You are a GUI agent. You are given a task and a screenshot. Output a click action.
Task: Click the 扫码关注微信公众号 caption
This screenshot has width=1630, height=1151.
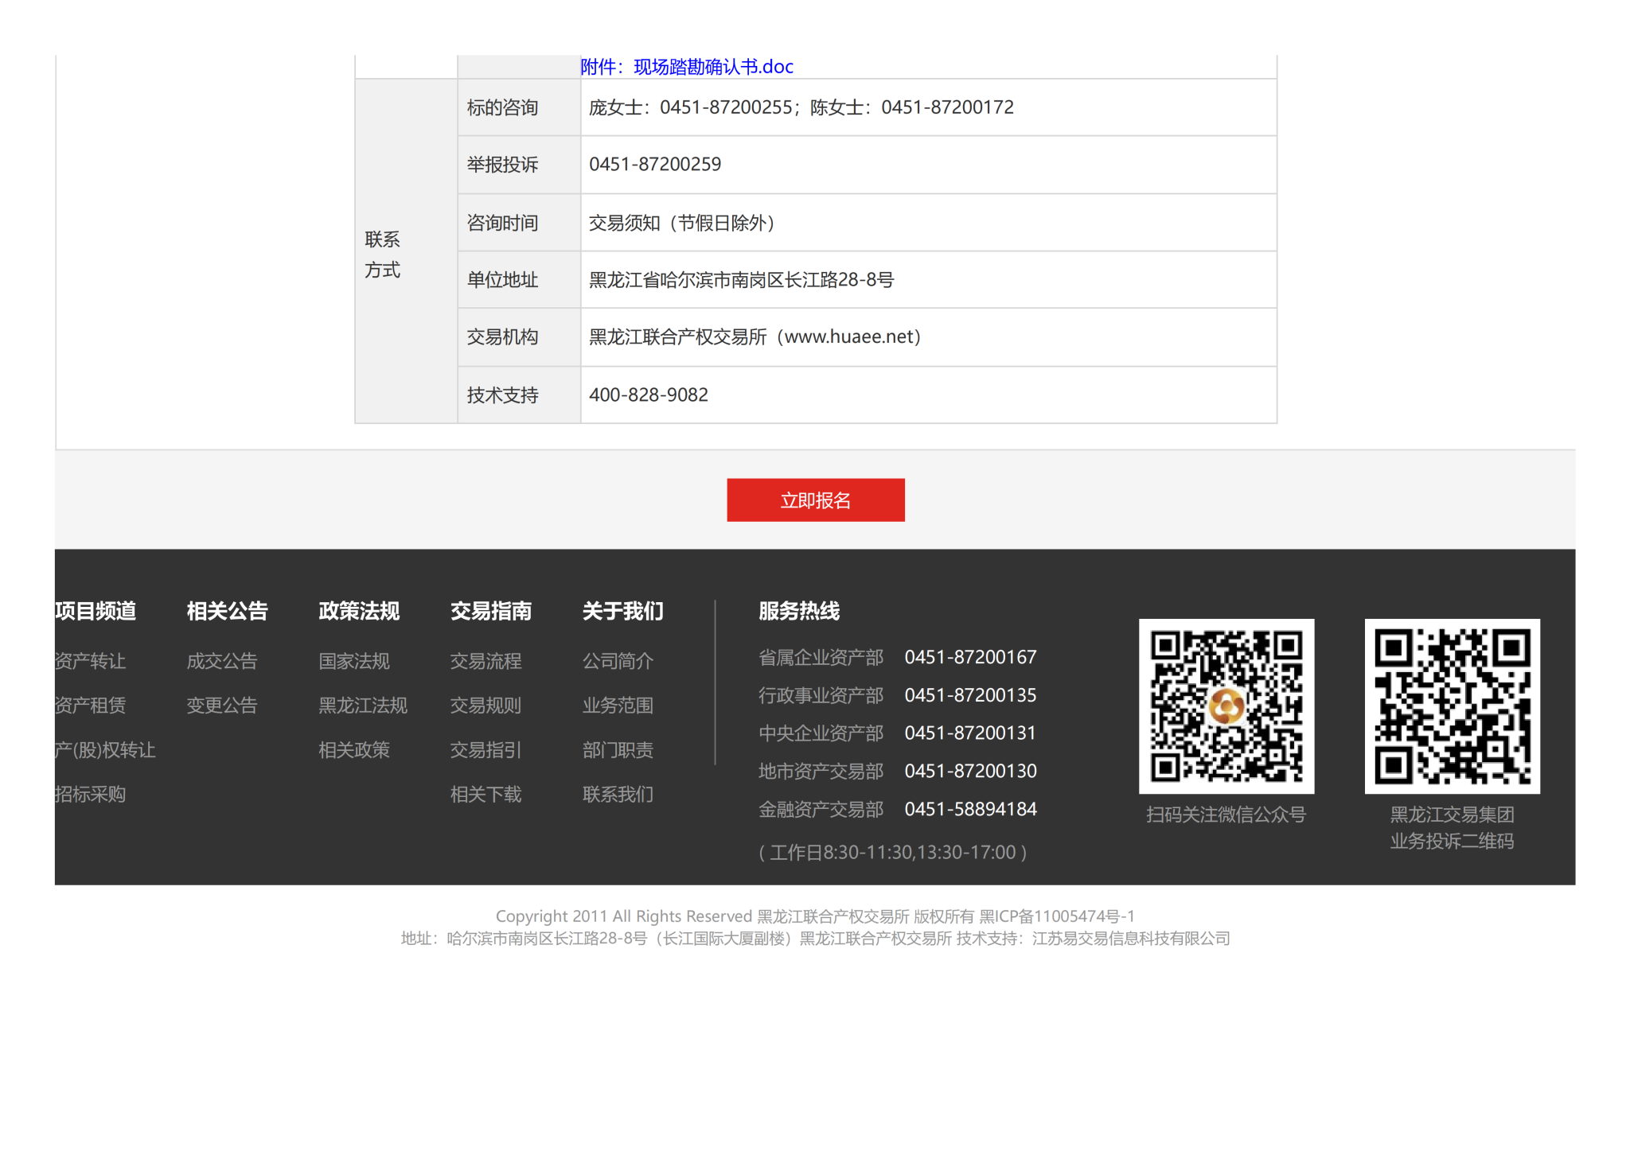[x=1226, y=815]
